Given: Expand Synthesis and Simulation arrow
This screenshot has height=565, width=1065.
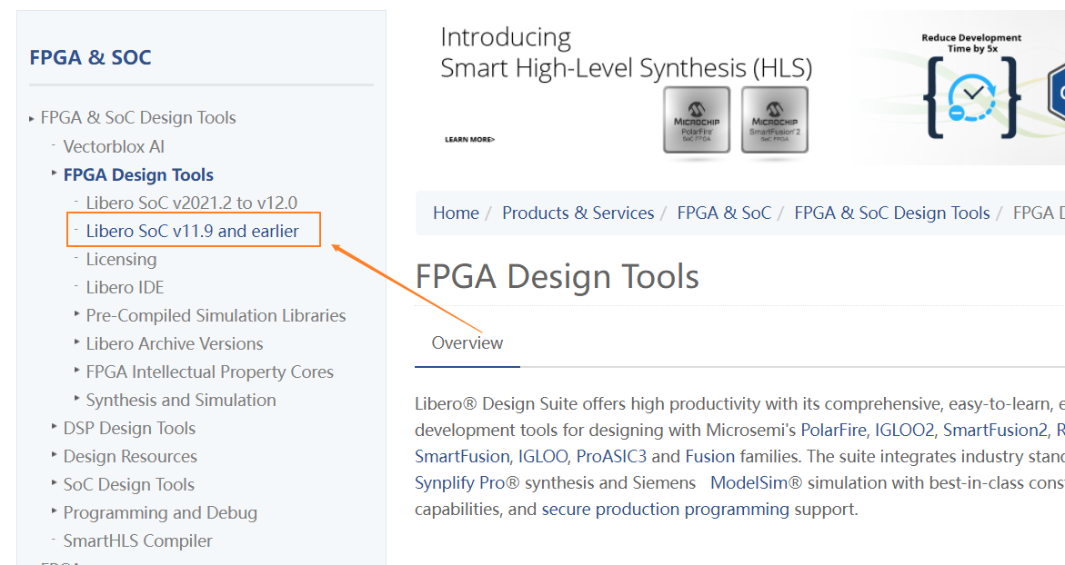Looking at the screenshot, I should (x=76, y=398).
